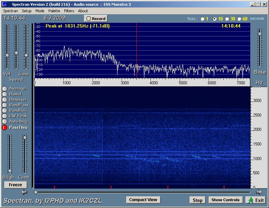Click the left arrow scroll icon
The width and height of the screenshot is (269, 208).
click(x=25, y=192)
